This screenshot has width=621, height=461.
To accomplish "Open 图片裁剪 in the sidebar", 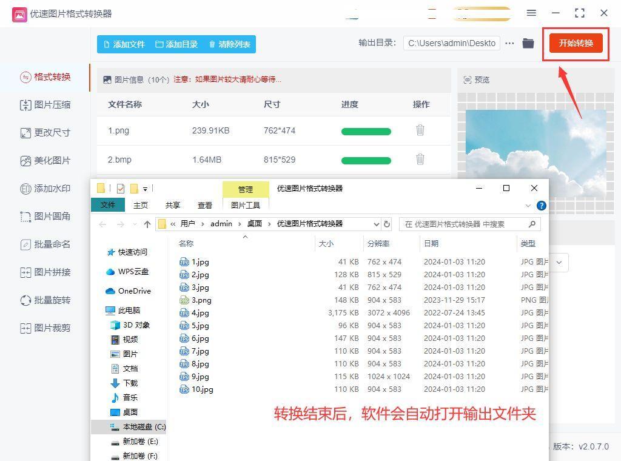I will tap(45, 328).
